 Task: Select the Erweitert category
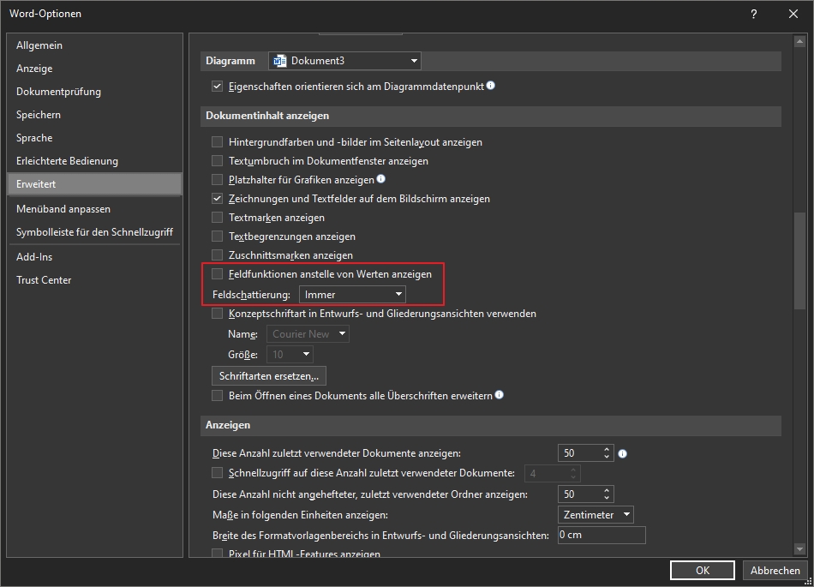94,183
